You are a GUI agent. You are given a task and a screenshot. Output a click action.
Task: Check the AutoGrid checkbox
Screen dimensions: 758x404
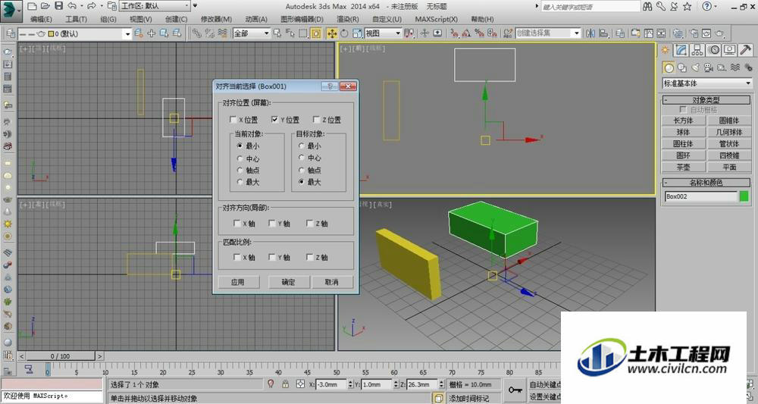683,110
